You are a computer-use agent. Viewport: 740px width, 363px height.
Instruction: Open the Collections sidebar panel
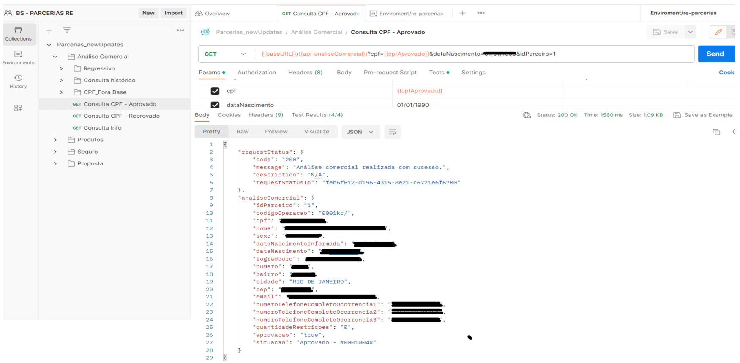[x=18, y=34]
